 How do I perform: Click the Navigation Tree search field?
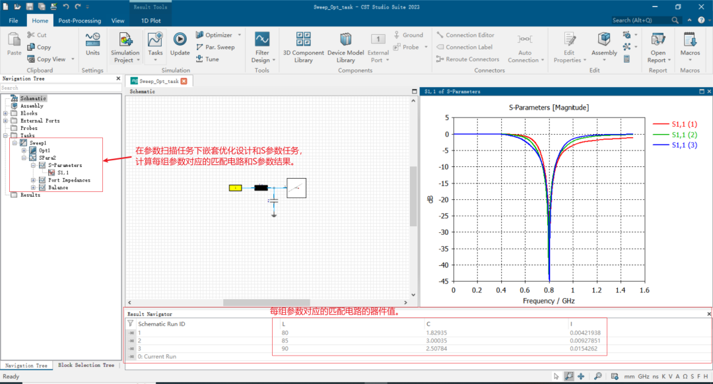pos(61,88)
